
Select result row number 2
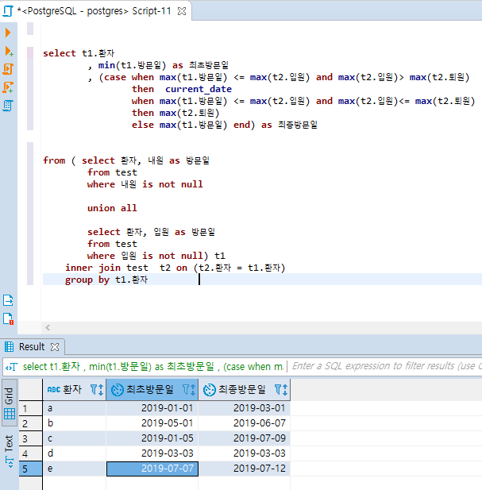pos(31,423)
